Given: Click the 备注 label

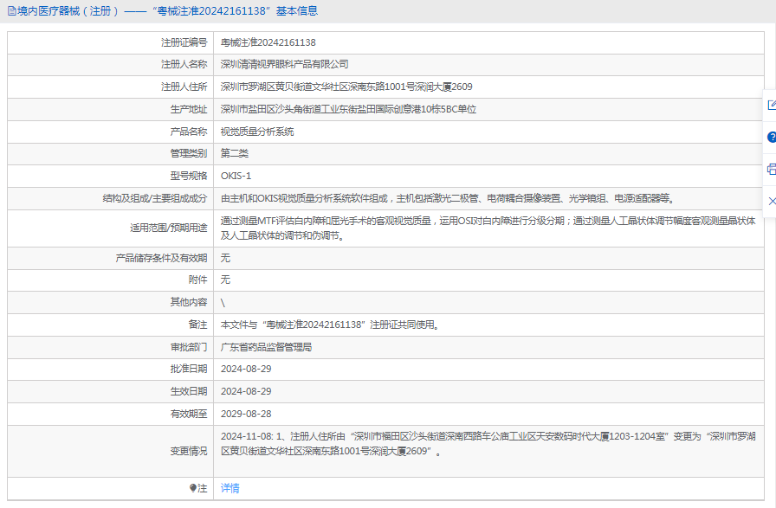Looking at the screenshot, I should coord(198,325).
